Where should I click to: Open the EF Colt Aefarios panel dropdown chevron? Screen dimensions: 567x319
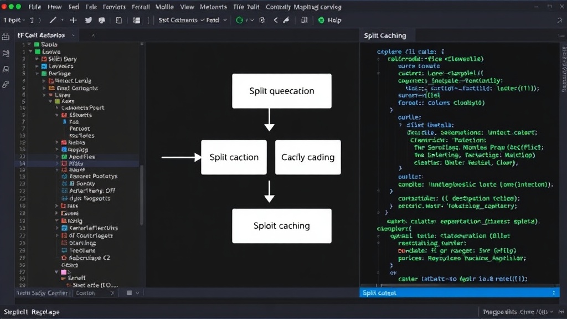point(74,35)
